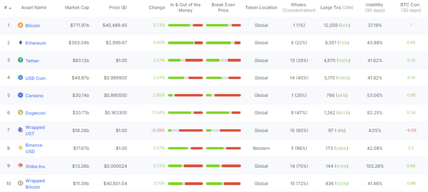Viewport: 428px width, 192px height.
Task: Click the Shiba Inu icon
Action: coord(20,166)
